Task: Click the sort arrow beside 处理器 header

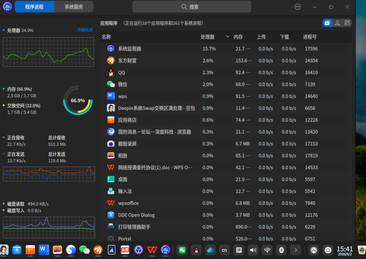Action: point(228,37)
